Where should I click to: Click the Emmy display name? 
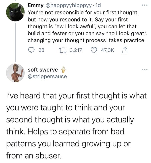(x=36, y=5)
